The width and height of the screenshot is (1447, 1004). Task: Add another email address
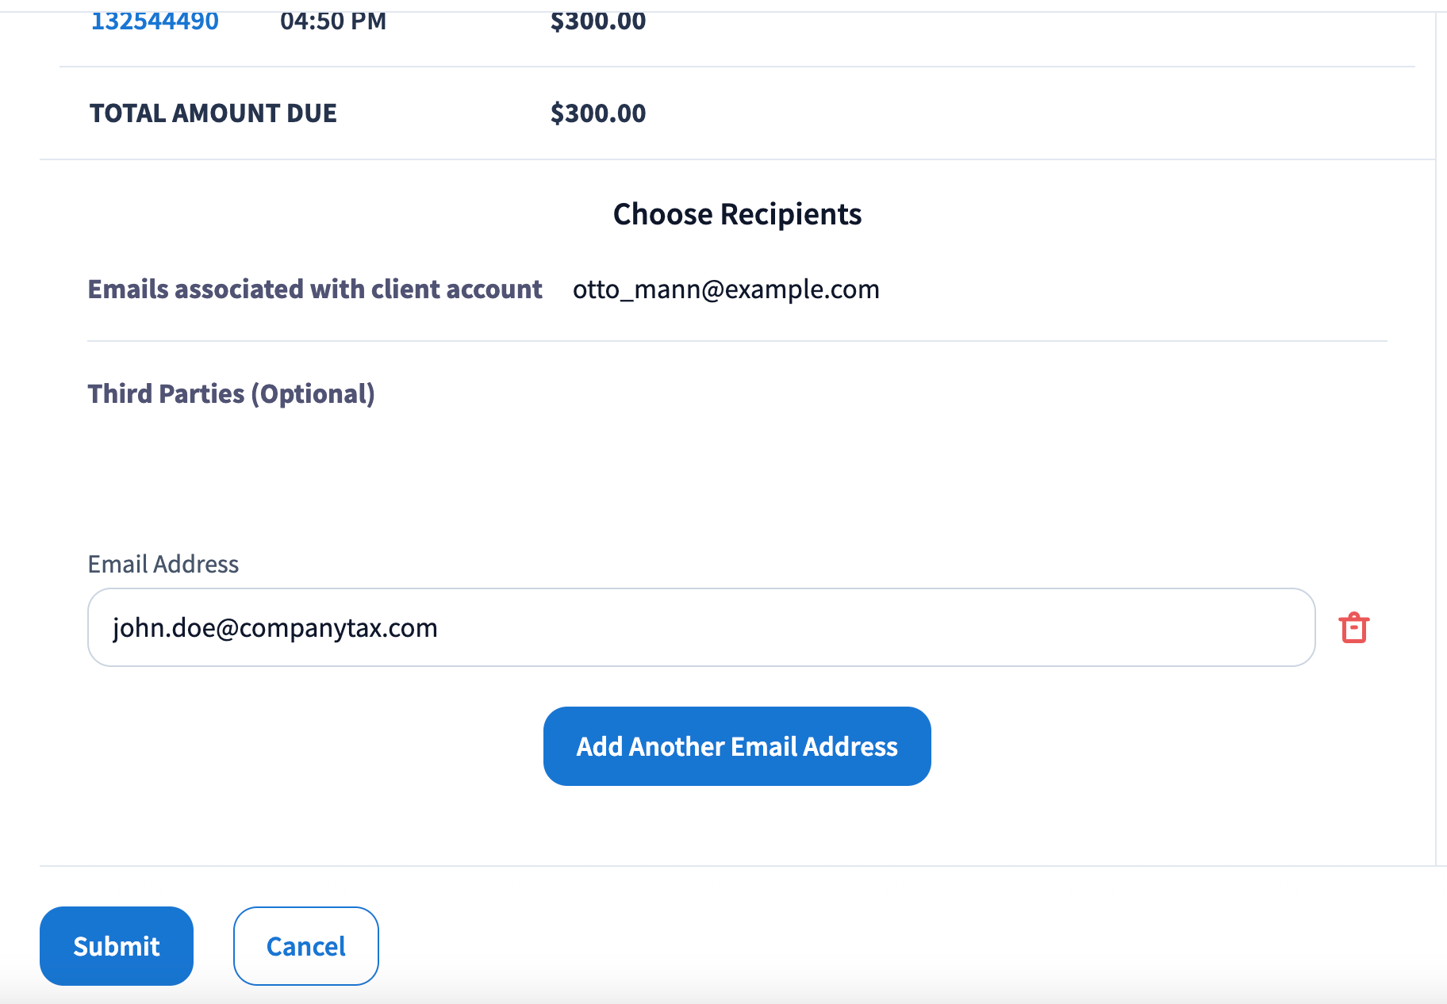pyautogui.click(x=737, y=746)
